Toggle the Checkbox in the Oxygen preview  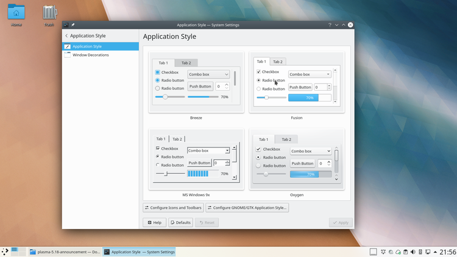258,149
